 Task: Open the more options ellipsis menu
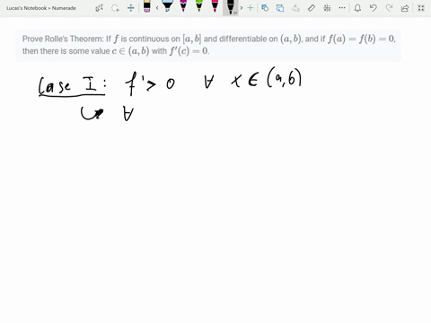[x=342, y=8]
